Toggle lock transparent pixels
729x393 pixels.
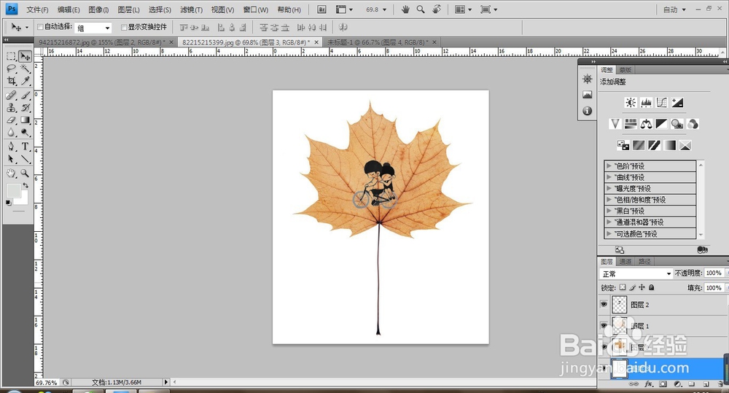623,287
